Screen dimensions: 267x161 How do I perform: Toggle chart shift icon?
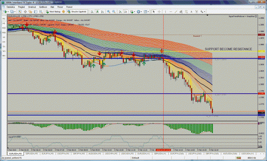pyautogui.click(x=126, y=12)
